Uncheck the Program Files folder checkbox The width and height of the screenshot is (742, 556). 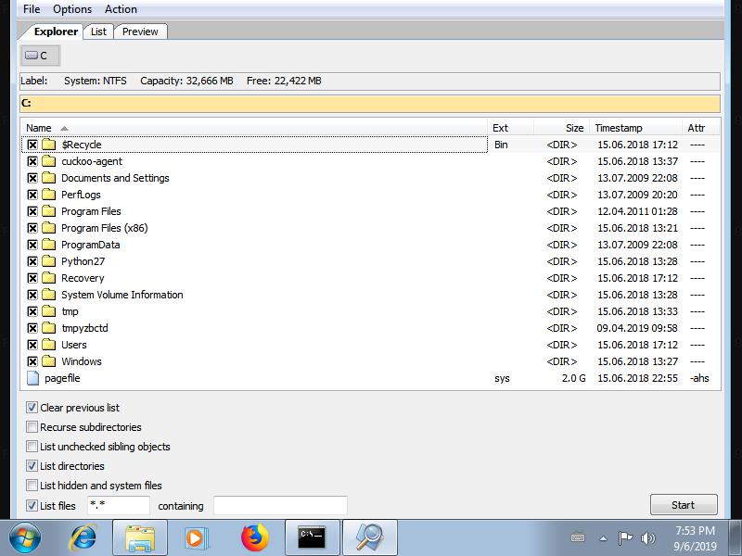point(32,211)
